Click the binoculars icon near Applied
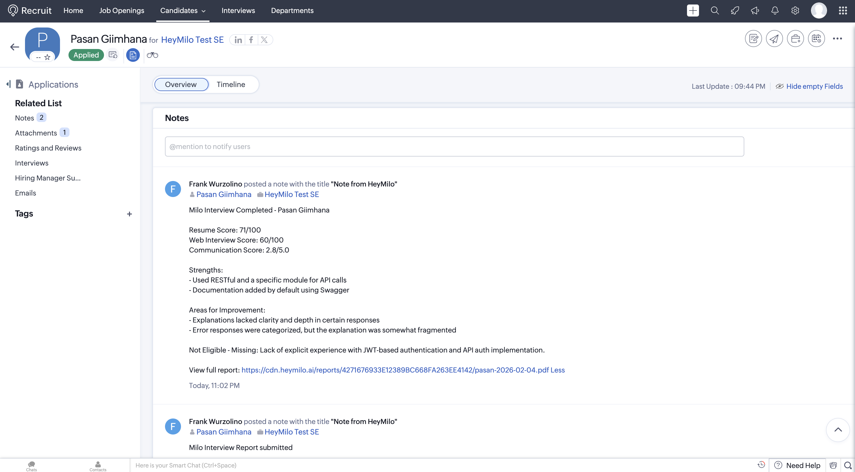The height and width of the screenshot is (472, 855). (152, 55)
